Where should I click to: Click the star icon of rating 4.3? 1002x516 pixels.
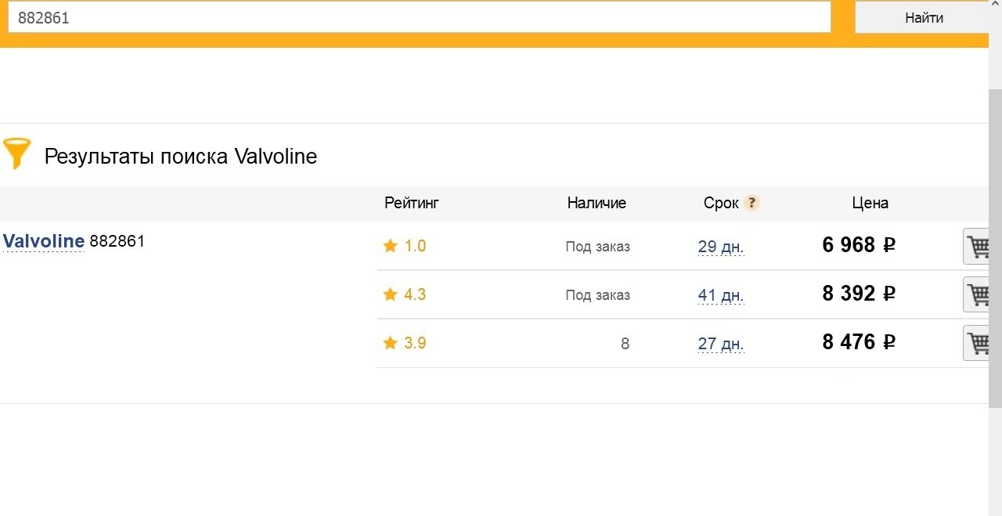pos(390,294)
